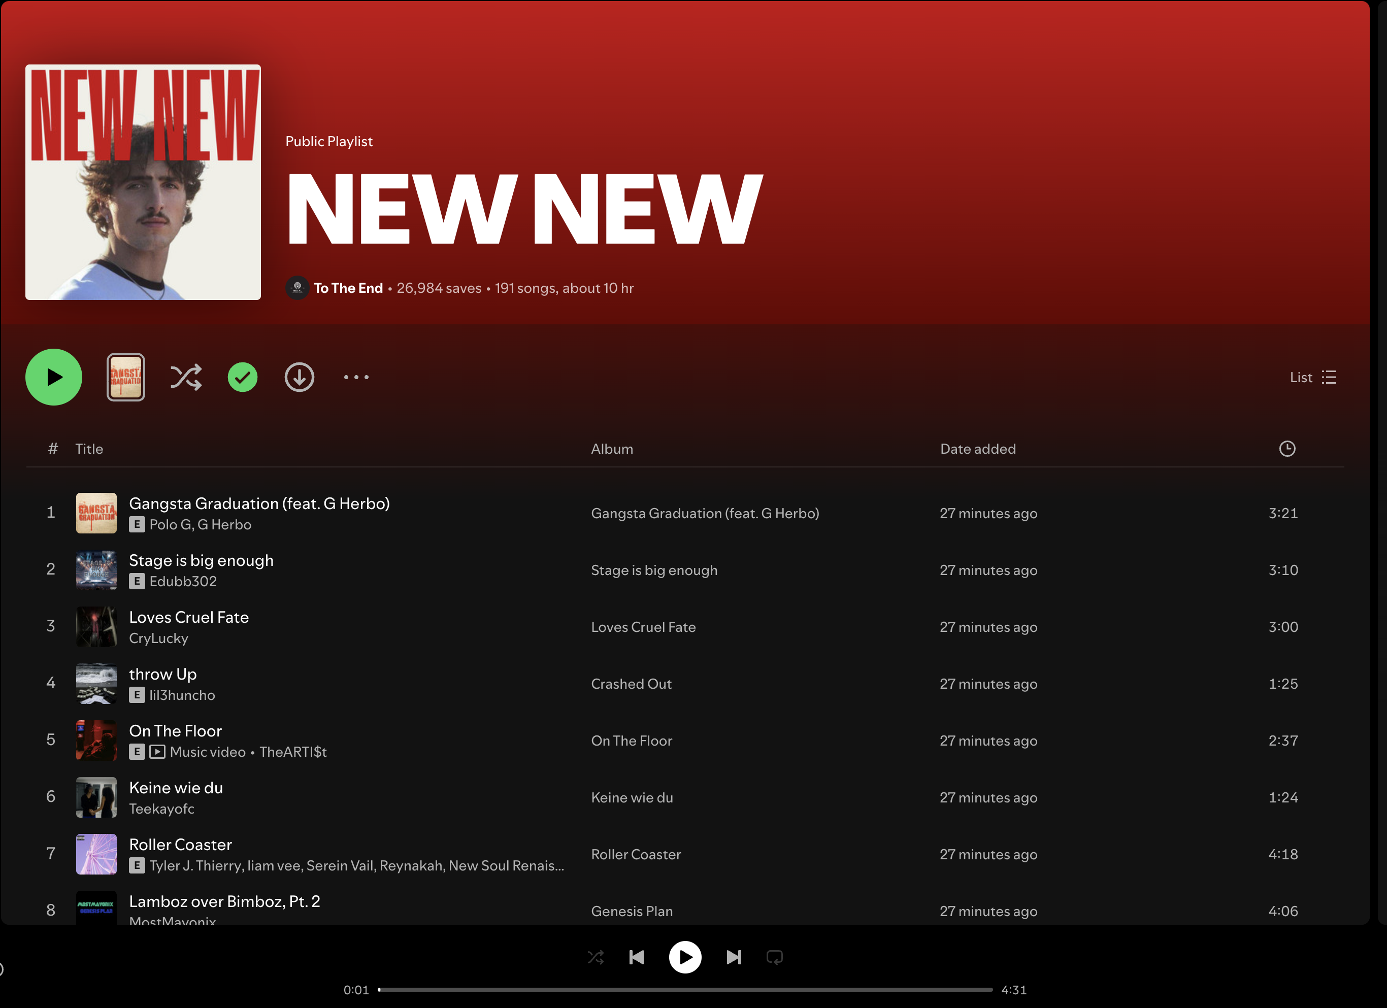The width and height of the screenshot is (1387, 1008).
Task: Download the playlist with arrow icon
Action: tap(299, 377)
